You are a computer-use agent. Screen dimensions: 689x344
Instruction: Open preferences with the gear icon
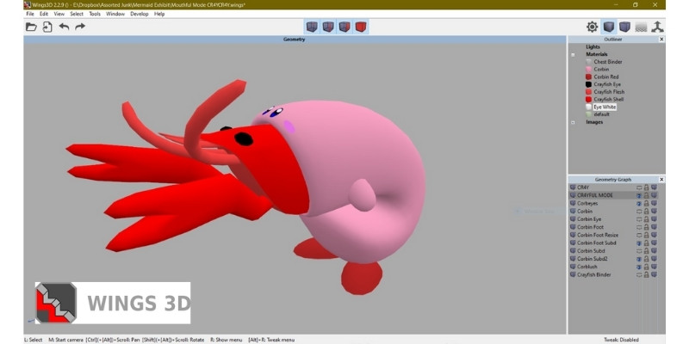592,27
